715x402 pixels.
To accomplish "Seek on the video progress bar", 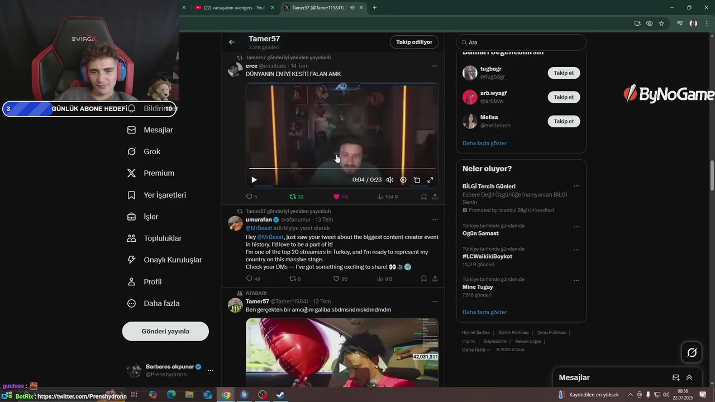I will coord(342,168).
